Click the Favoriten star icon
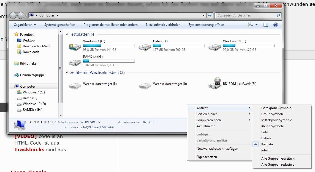The width and height of the screenshot is (315, 172). point(17,34)
